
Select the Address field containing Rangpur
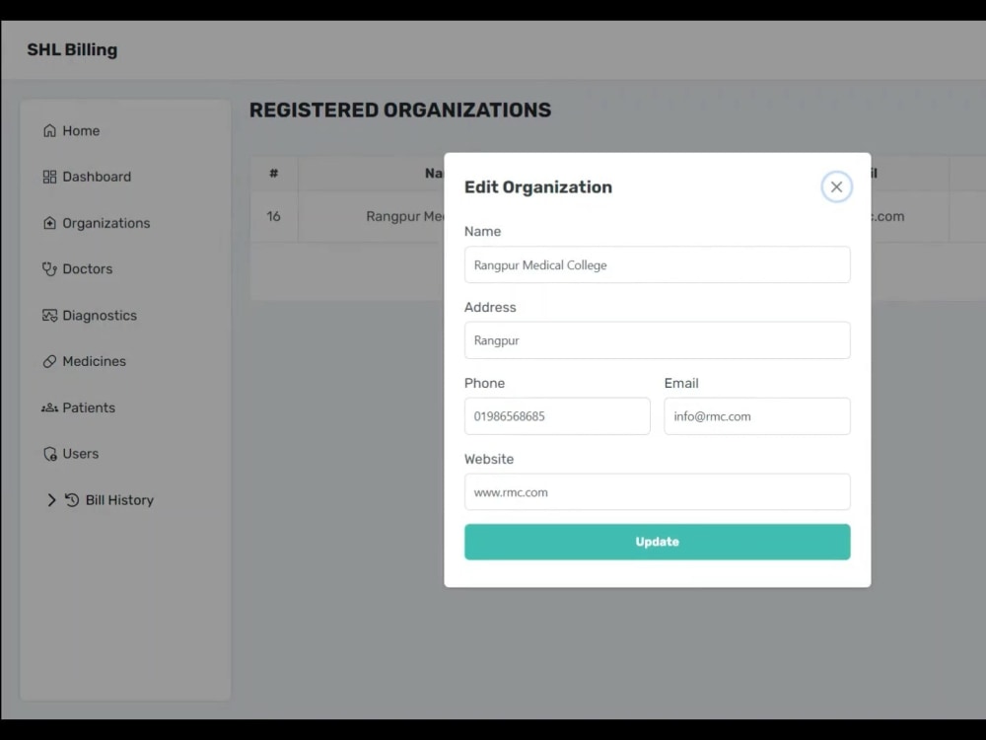[657, 339]
